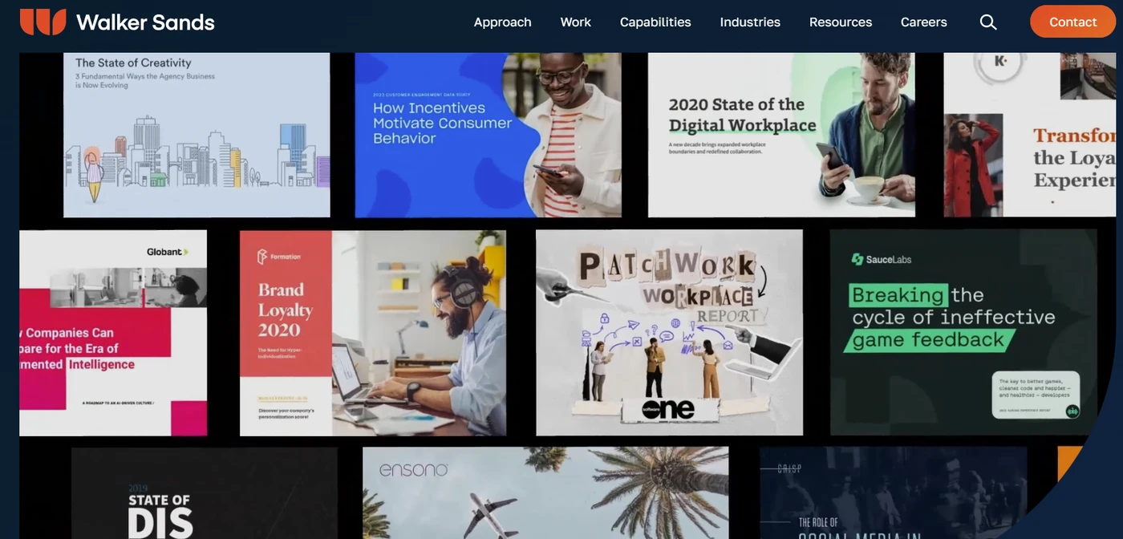
Task: Open the search magnifier icon
Action: click(x=988, y=22)
